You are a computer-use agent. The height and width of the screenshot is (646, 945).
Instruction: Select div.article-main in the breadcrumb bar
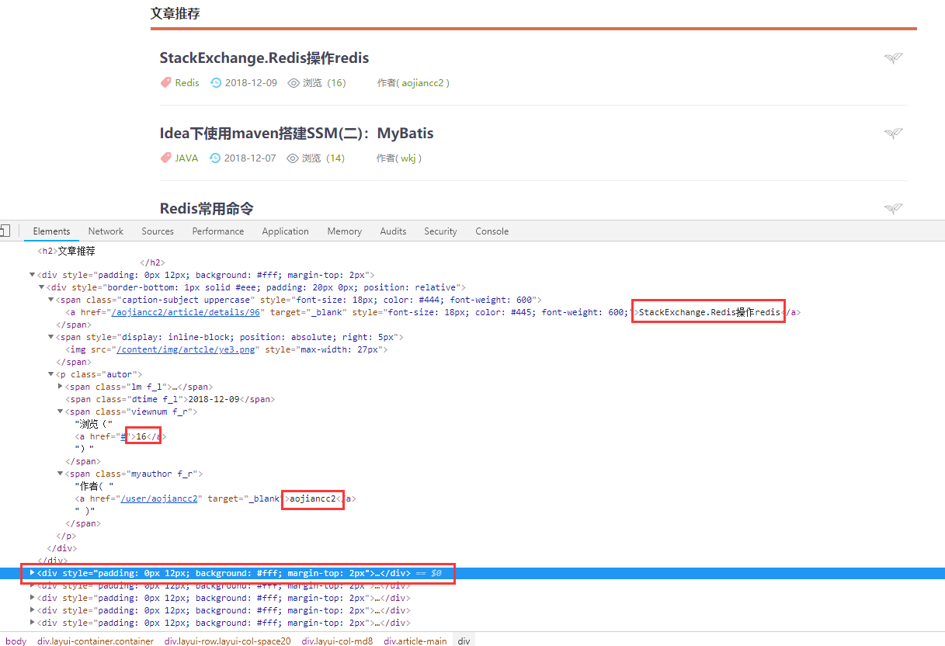[x=415, y=641]
